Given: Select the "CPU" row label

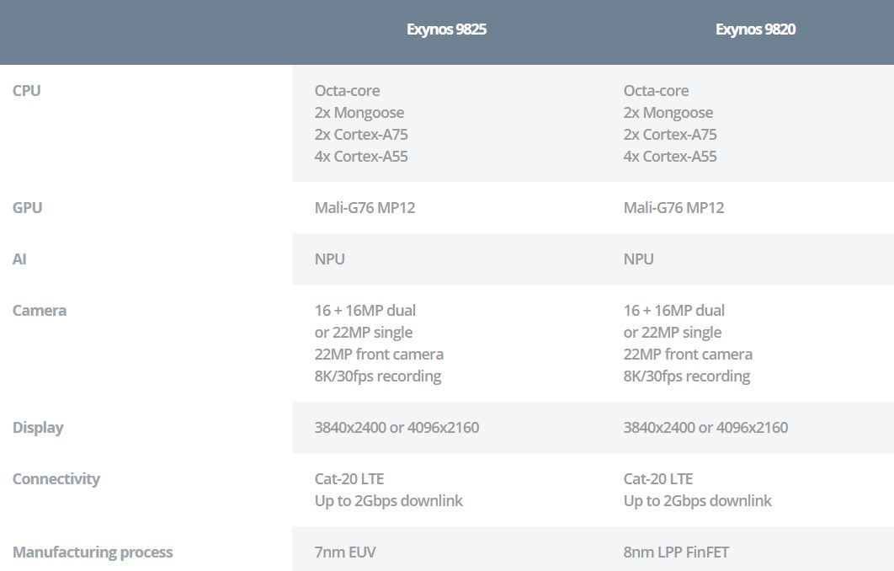Looking at the screenshot, I should 26,91.
